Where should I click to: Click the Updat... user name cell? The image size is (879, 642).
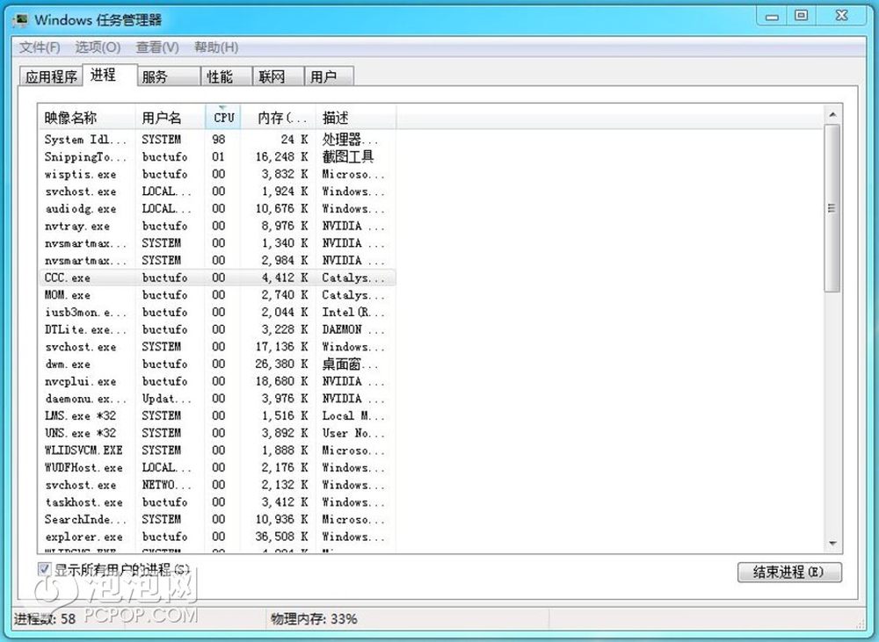166,399
